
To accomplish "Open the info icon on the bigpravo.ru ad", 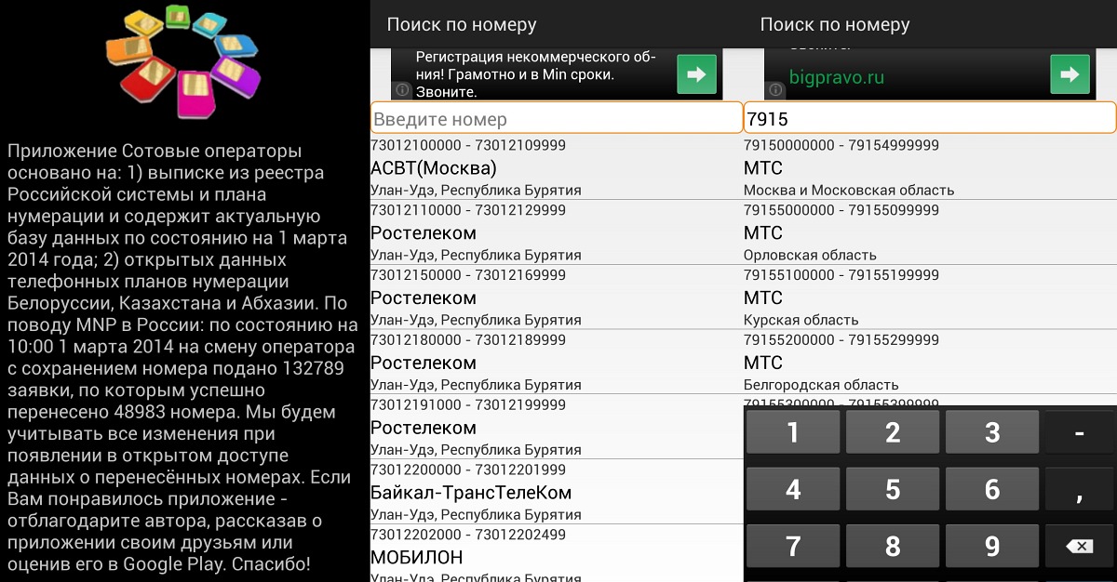I will coord(775,90).
